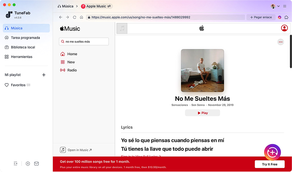This screenshot has height=172, width=292.
Task: Play the song No Me Sueltes Más
Action: point(202,113)
